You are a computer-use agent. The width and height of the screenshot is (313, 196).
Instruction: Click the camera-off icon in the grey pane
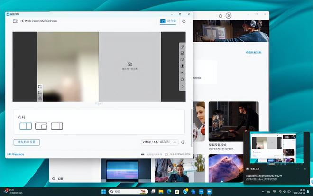(130, 65)
